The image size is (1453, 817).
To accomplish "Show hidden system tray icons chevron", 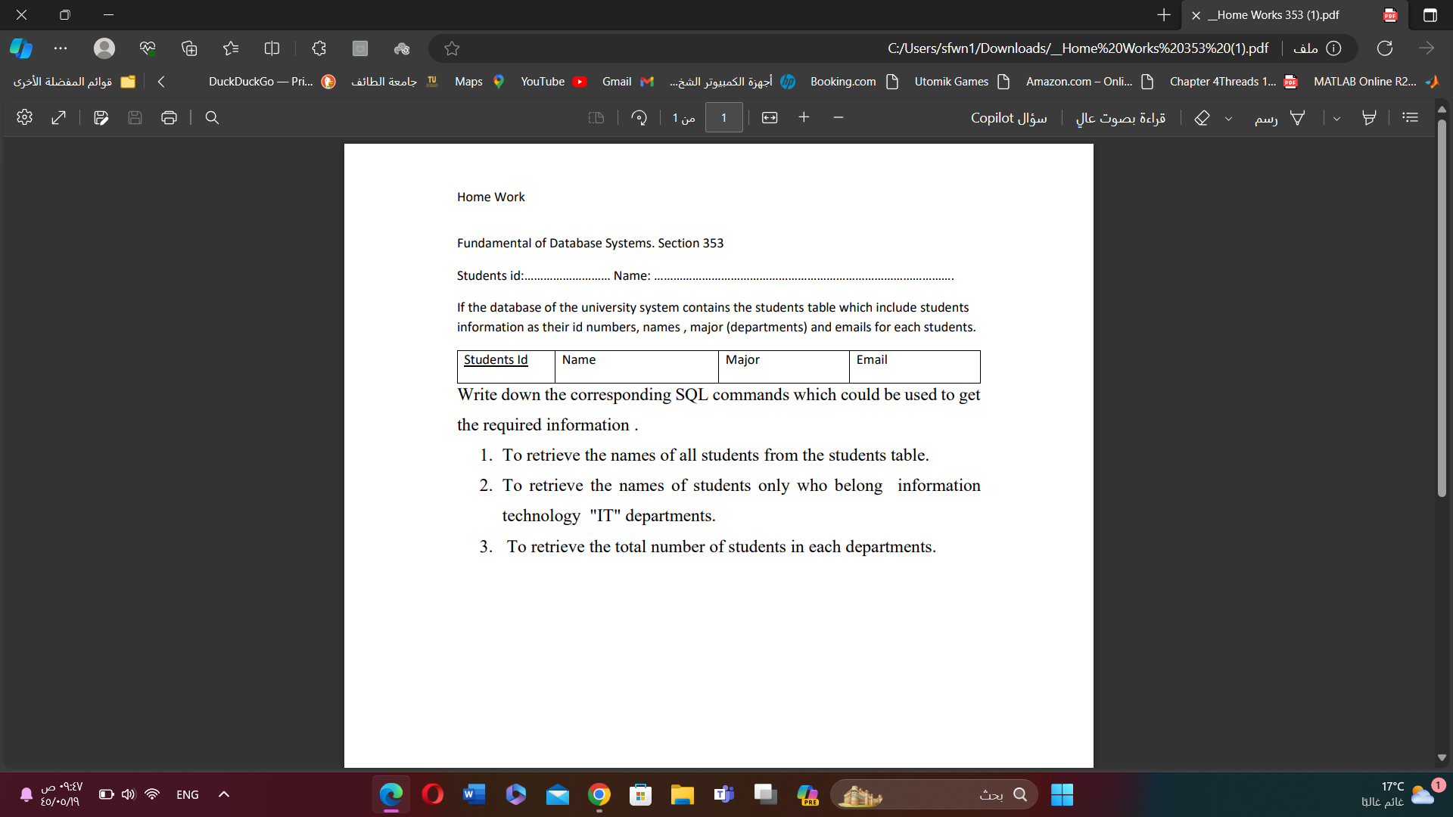I will 224,794.
